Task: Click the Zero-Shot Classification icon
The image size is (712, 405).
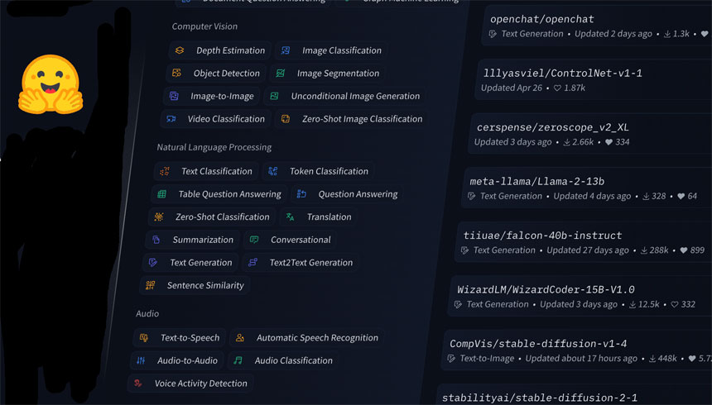Action: 158,217
